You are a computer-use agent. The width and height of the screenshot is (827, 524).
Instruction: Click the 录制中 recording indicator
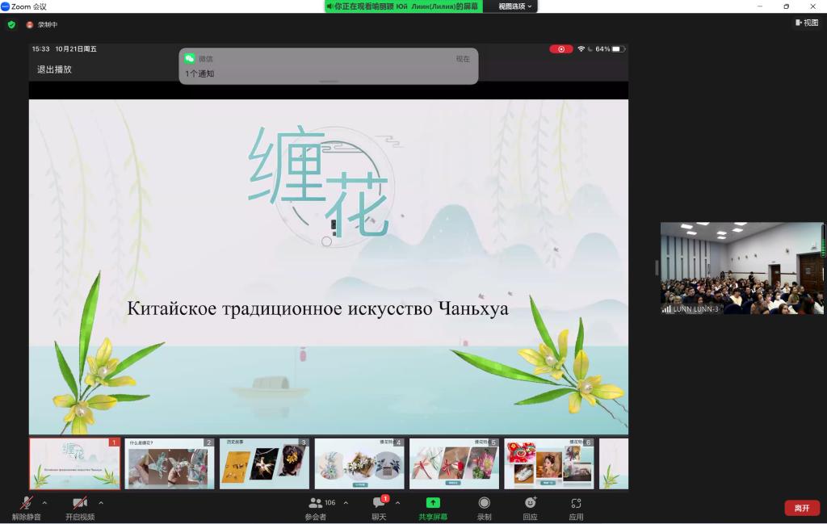(42, 25)
